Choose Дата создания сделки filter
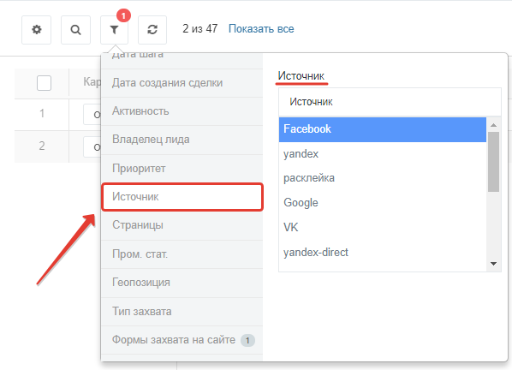Screen dimensions: 512x370 182,83
